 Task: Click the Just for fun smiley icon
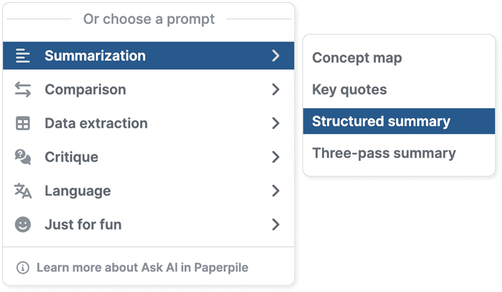pos(23,225)
